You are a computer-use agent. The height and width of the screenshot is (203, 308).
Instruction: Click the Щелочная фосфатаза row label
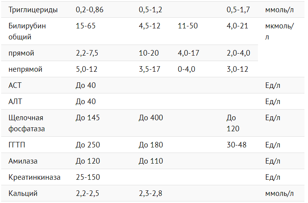[x=27, y=123]
